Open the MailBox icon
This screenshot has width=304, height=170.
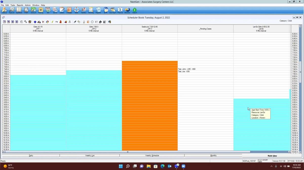pos(84,10)
